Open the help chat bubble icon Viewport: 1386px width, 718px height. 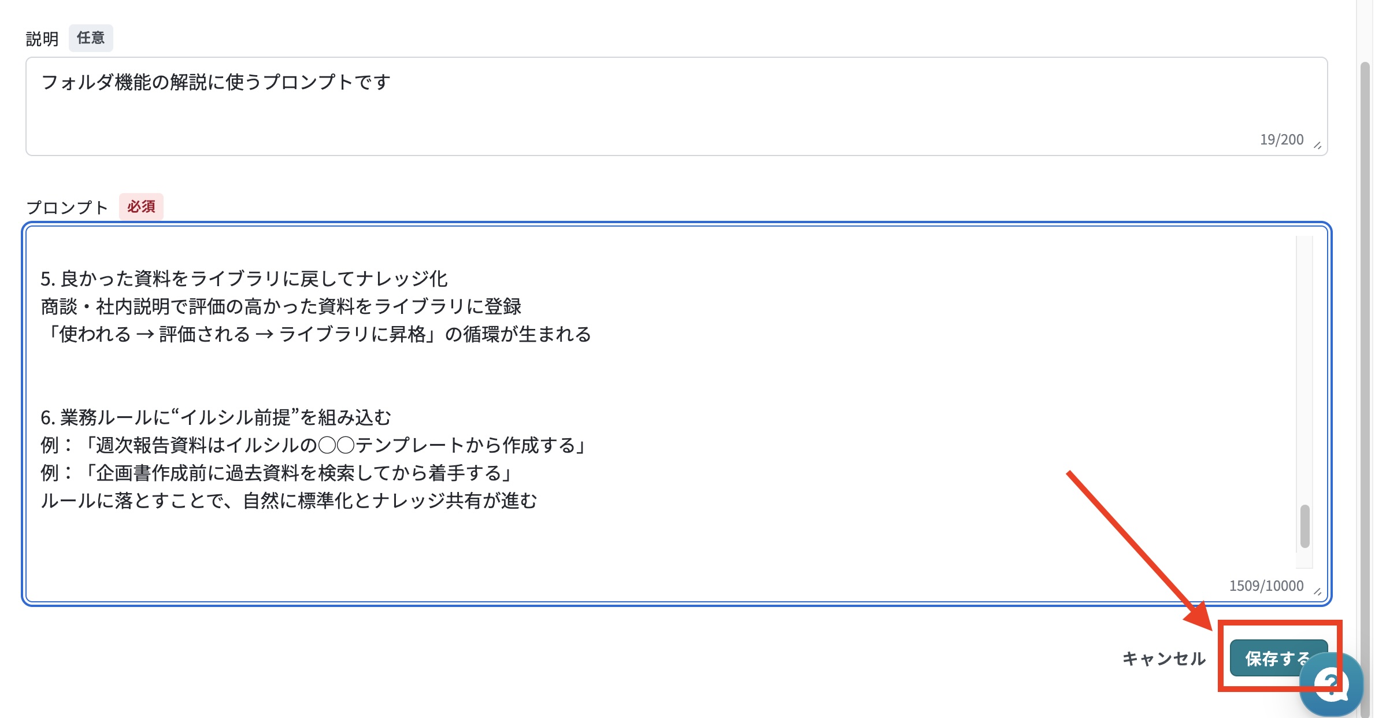point(1331,685)
